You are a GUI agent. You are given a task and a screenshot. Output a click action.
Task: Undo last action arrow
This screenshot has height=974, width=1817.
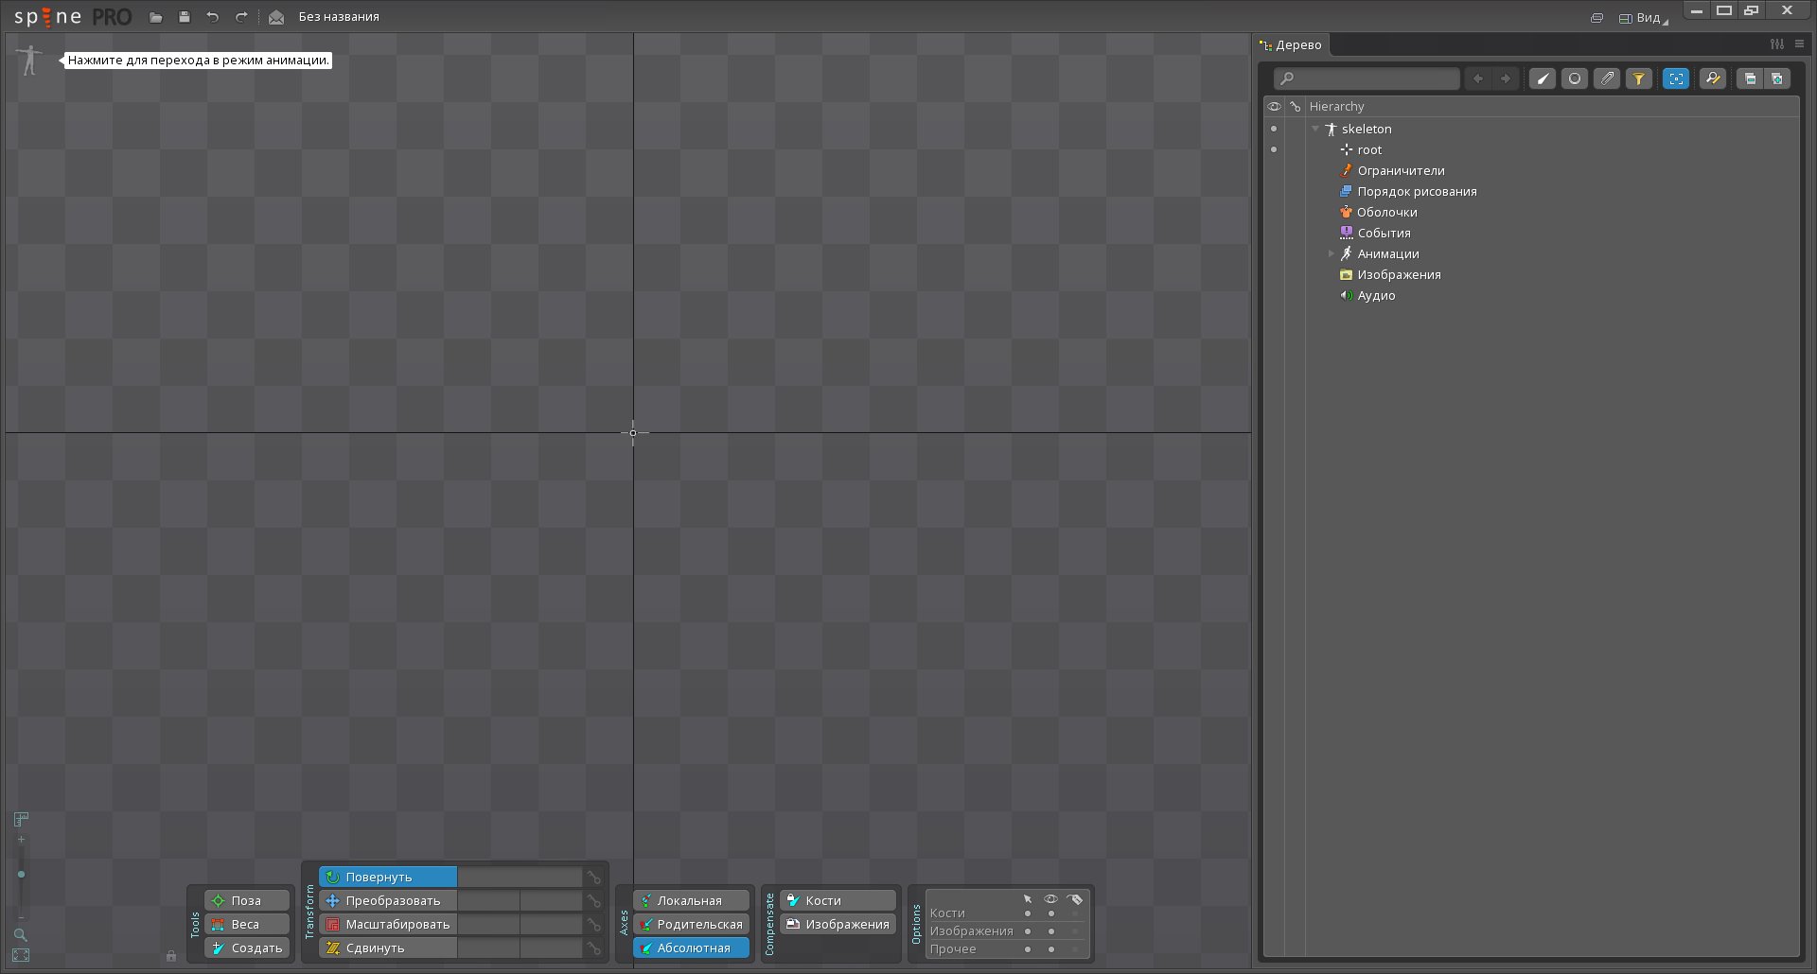(213, 17)
